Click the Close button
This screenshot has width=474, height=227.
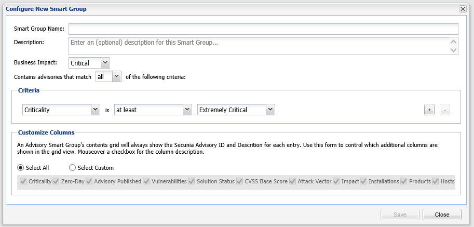point(442,215)
